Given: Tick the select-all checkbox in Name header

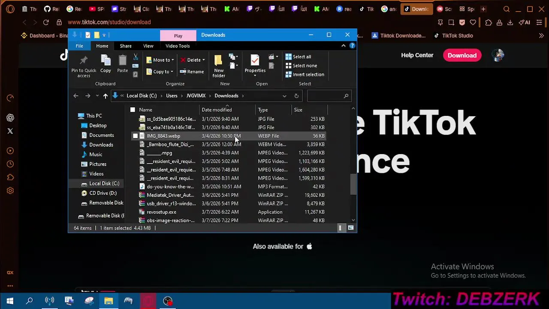Looking at the screenshot, I should point(133,110).
